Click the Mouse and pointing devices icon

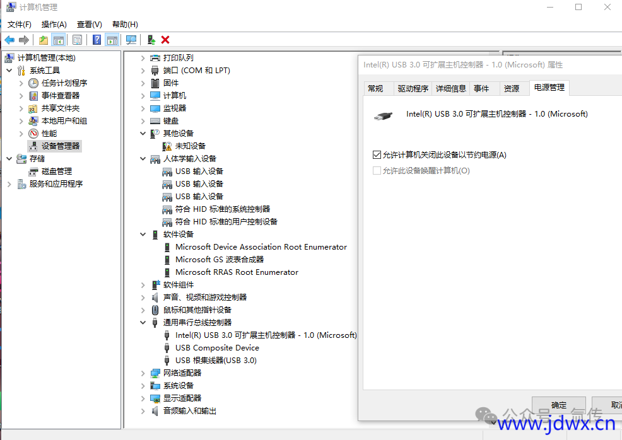[155, 310]
